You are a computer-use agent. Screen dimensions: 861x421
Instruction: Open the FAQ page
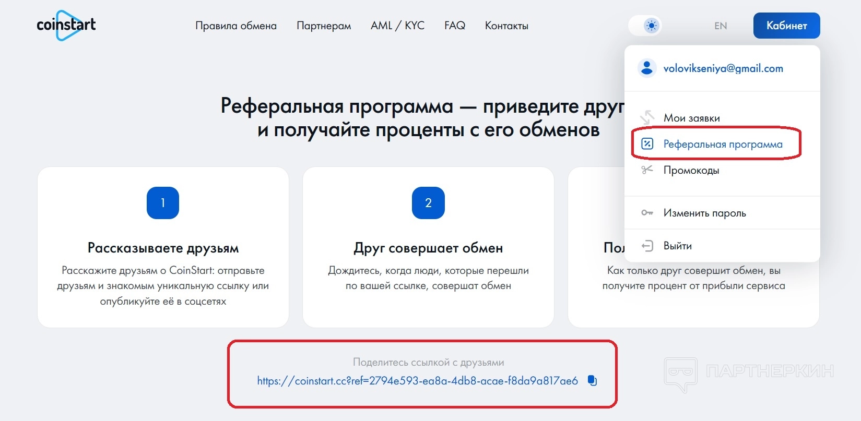[x=455, y=26]
